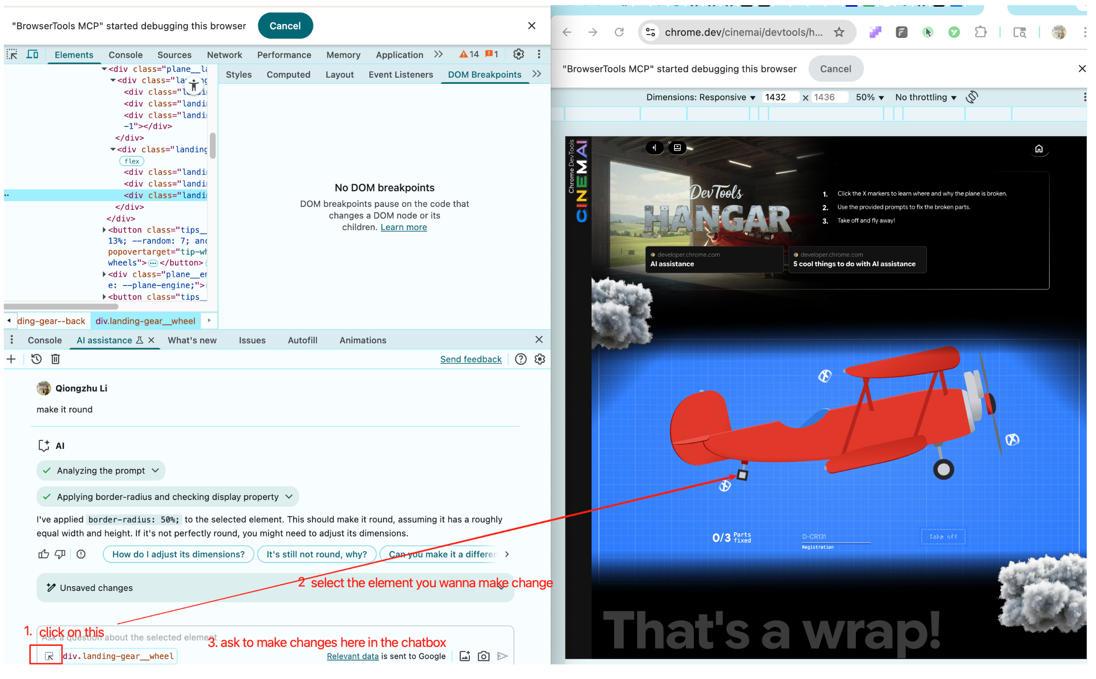The width and height of the screenshot is (1096, 679).
Task: Start a new chat with plus icon
Action: (x=11, y=359)
